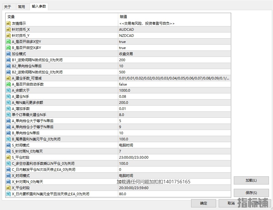273x210 pixels.
Task: Edit A_余额大于 value 1000.0
Action: pyautogui.click(x=174, y=90)
